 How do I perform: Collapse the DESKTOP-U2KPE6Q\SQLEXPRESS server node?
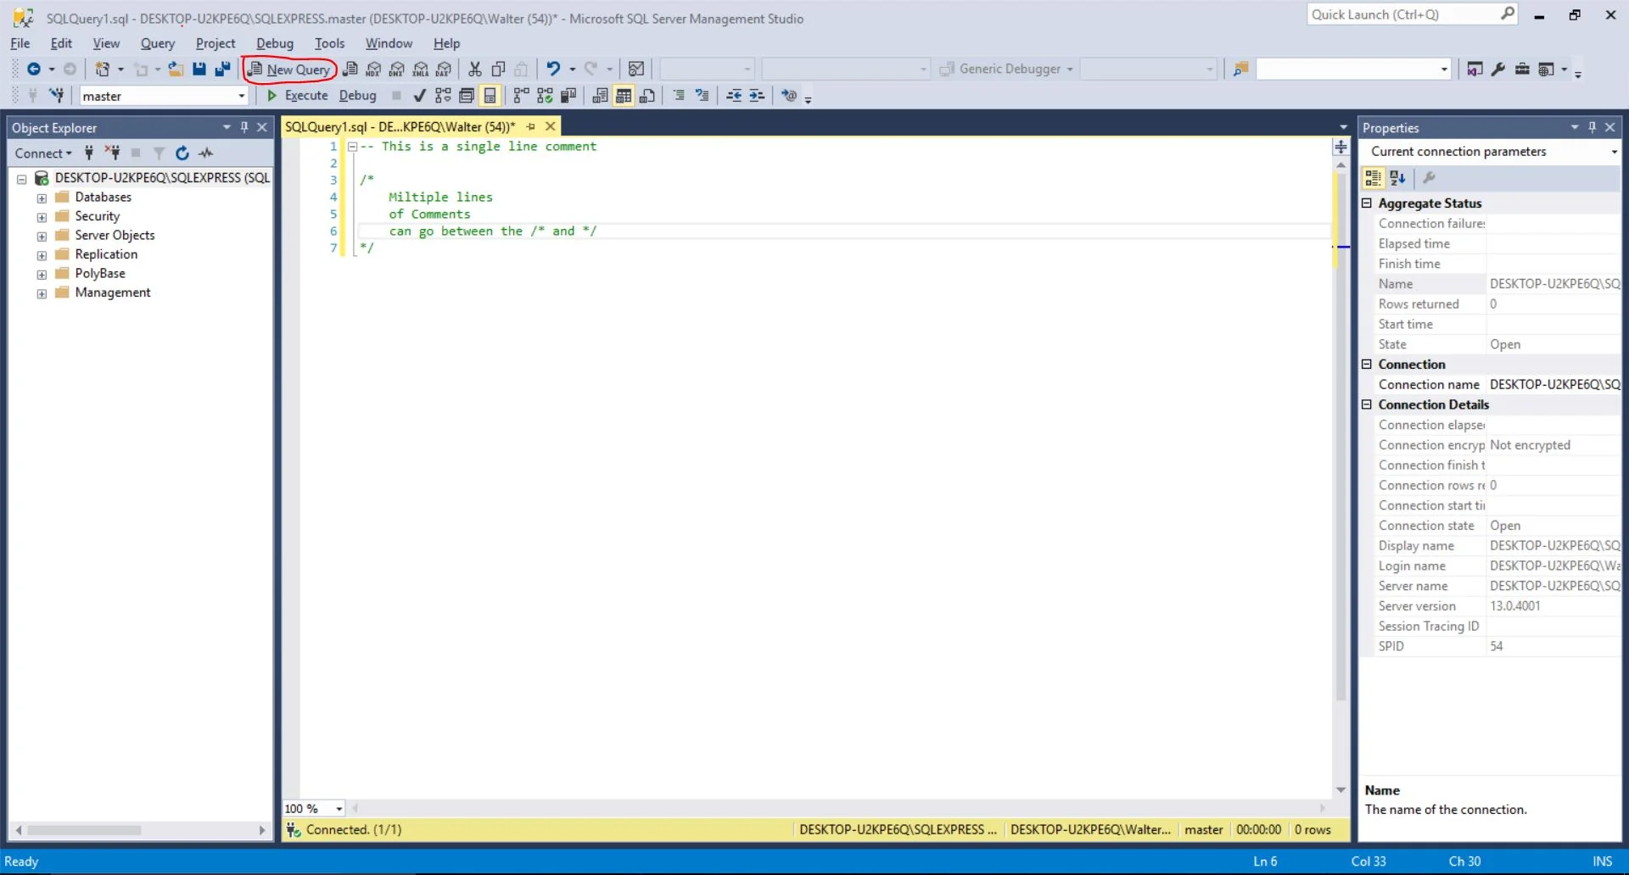[22, 179]
